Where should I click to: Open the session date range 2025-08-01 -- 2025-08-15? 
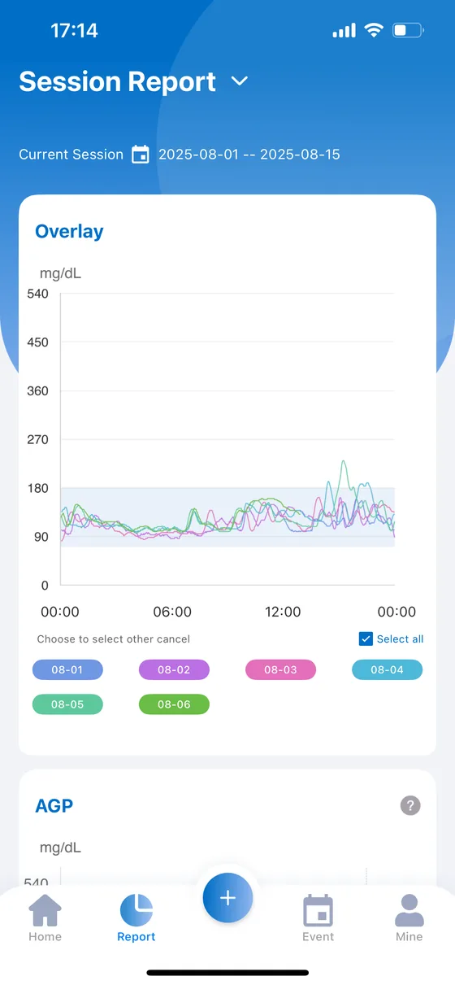click(249, 154)
